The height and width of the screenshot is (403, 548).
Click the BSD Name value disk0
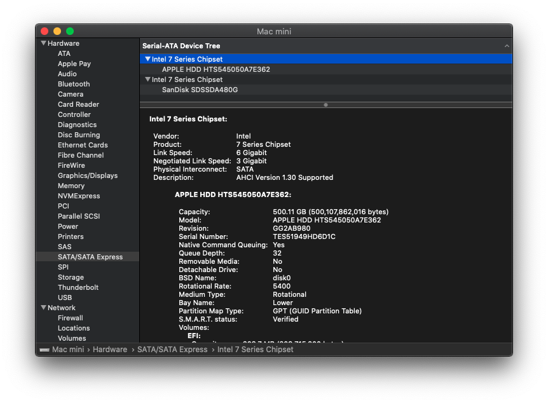[282, 278]
